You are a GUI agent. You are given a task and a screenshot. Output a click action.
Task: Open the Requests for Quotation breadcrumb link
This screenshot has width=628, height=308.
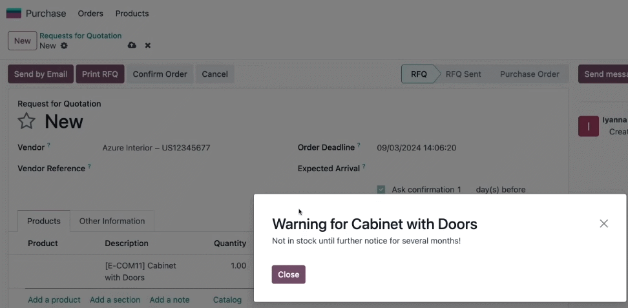tap(81, 36)
